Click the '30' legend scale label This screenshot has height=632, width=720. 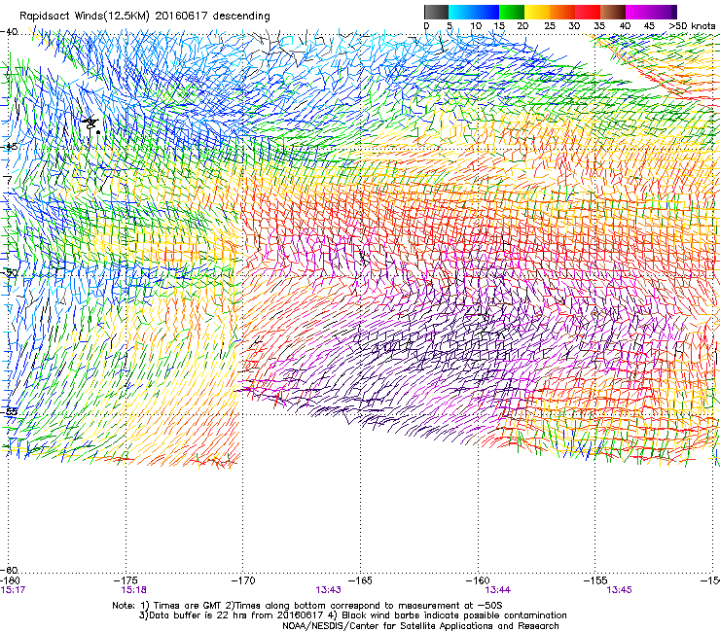(x=574, y=26)
